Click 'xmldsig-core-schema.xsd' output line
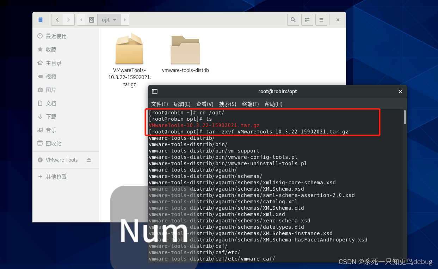This screenshot has width=438, height=269. pos(242,183)
